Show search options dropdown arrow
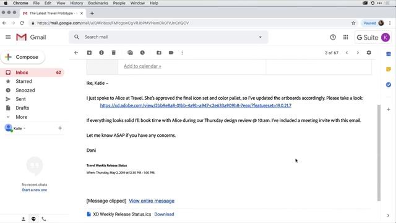This screenshot has width=396, height=223. coord(260,37)
